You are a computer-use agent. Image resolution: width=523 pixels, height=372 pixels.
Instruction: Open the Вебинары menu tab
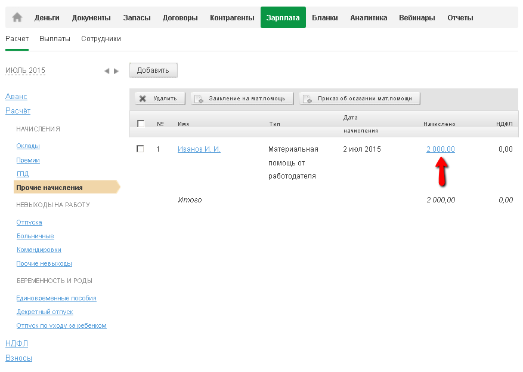(x=417, y=18)
